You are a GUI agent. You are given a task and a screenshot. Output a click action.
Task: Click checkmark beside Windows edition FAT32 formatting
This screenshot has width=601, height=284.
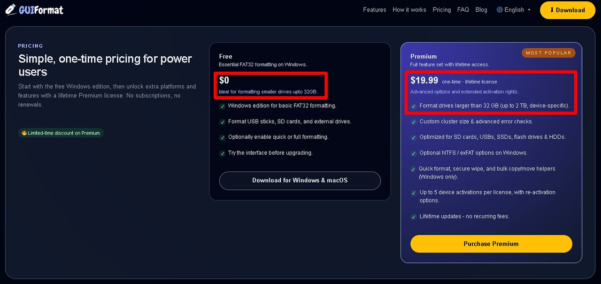point(223,106)
